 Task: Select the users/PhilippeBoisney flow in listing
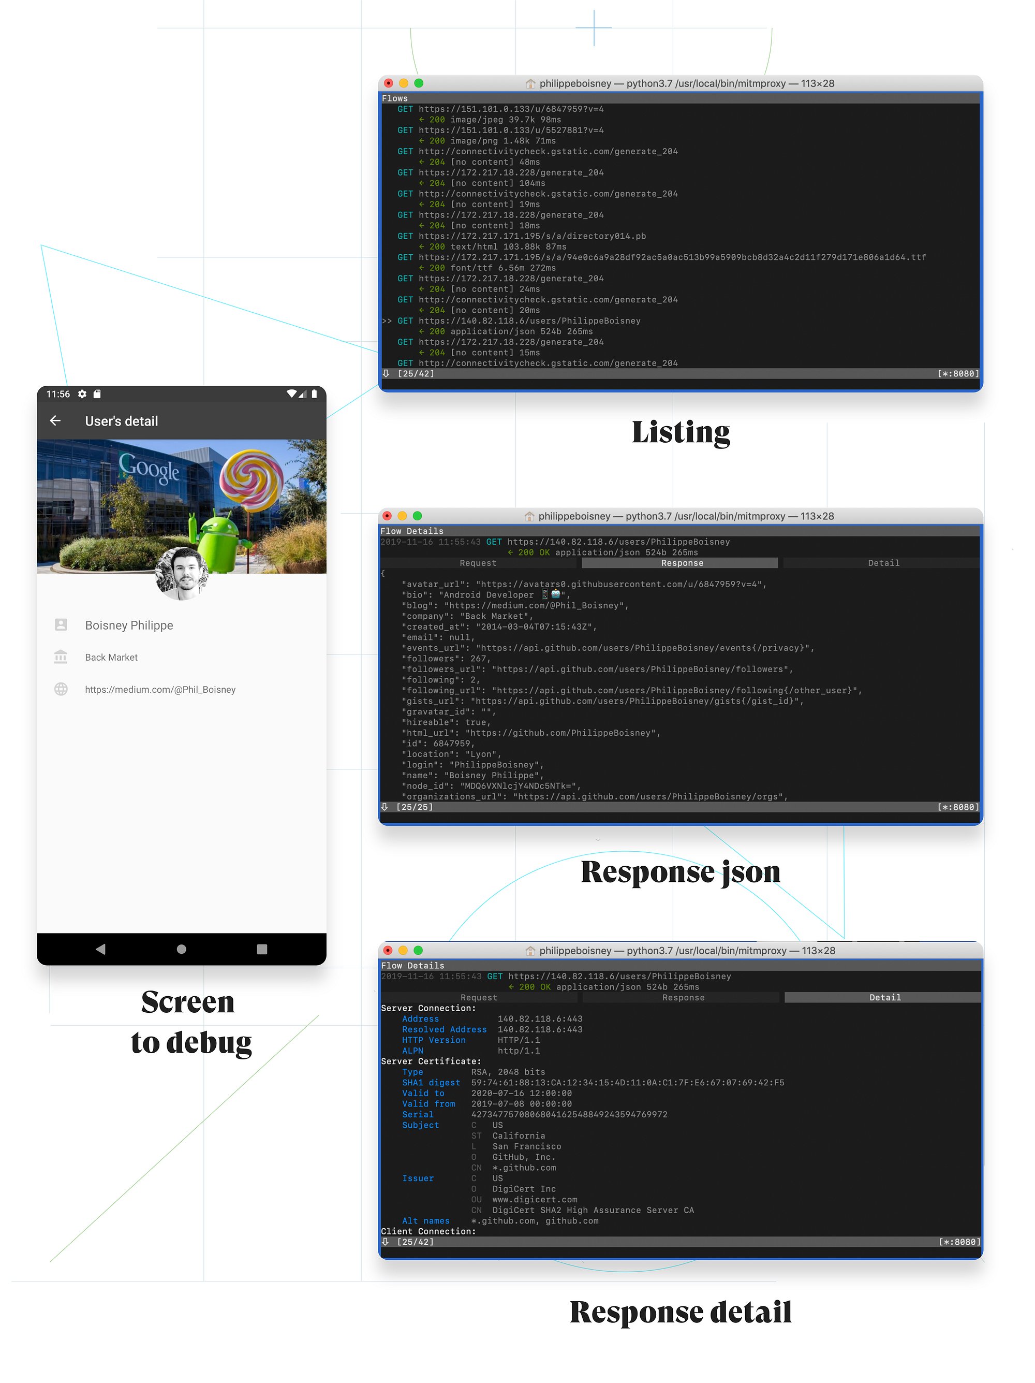[529, 321]
